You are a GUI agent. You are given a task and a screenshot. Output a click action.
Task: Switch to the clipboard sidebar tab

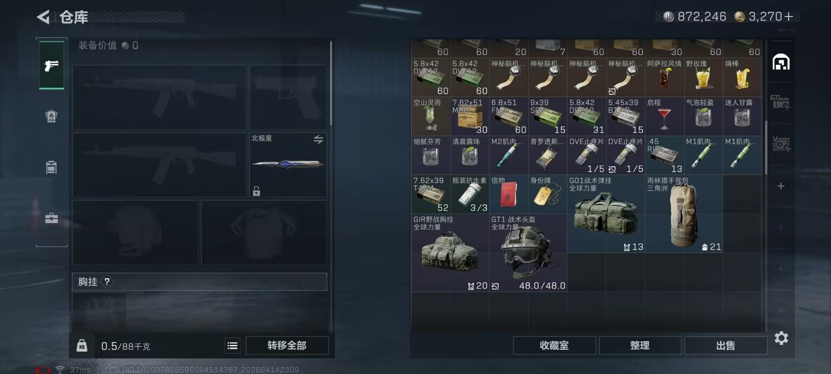point(52,167)
